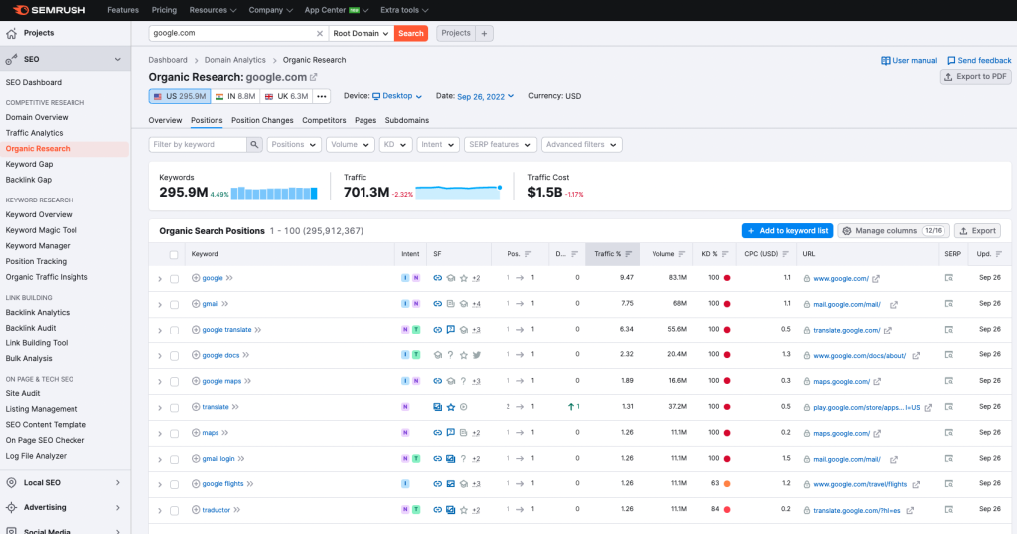Open the Advanced filters dropdown
The height and width of the screenshot is (534, 1017).
coord(581,145)
